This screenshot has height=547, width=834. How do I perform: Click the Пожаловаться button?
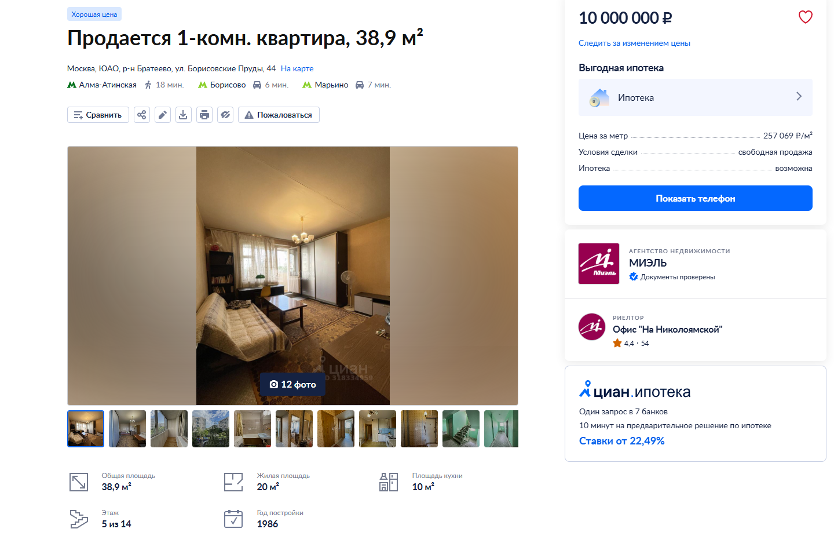[x=279, y=115]
